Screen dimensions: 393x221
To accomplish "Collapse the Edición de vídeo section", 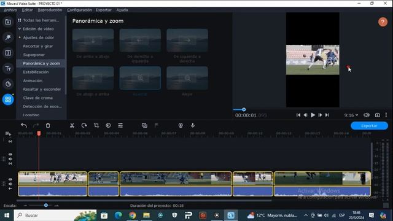I will point(20,29).
